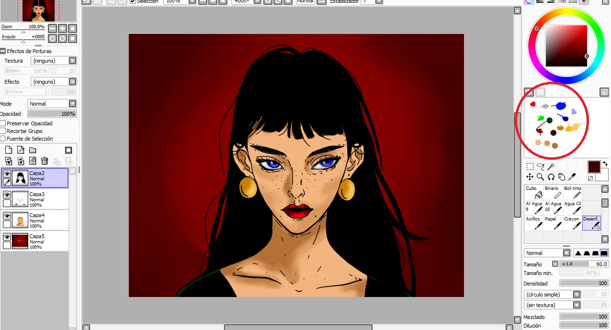Select the Lasso tool
The image size is (611, 330).
point(541,166)
